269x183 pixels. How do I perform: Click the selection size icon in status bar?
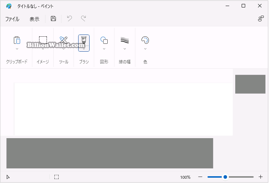(57, 177)
